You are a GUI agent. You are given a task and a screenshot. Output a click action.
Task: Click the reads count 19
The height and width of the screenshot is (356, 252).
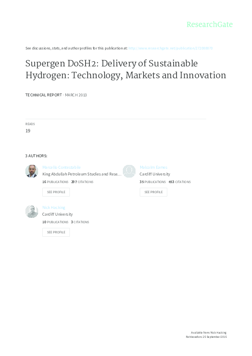point(28,131)
